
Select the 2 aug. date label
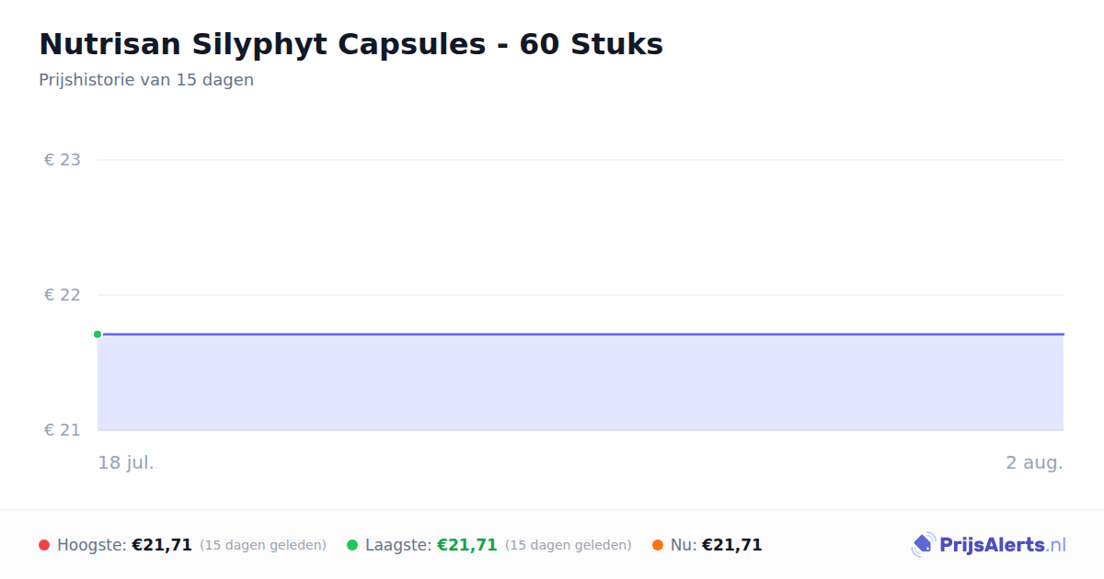[1034, 462]
